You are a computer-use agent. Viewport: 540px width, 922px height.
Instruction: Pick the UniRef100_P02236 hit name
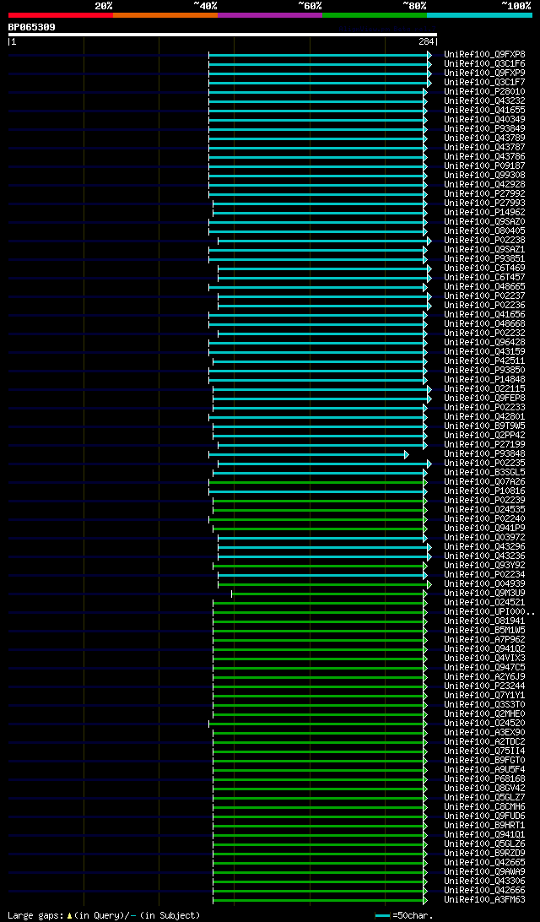click(x=485, y=305)
